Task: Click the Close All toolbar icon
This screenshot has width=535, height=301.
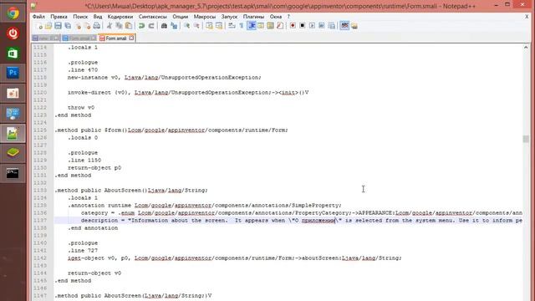Action: click(87, 26)
